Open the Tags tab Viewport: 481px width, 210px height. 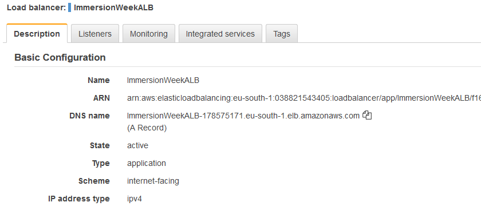coord(282,34)
